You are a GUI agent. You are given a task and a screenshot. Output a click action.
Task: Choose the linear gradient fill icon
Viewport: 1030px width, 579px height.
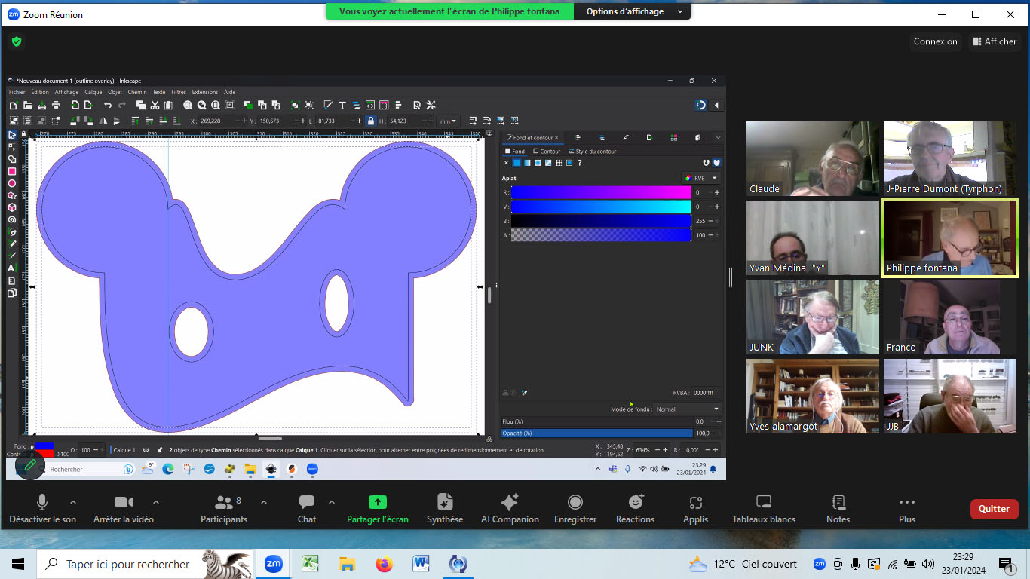pos(527,163)
